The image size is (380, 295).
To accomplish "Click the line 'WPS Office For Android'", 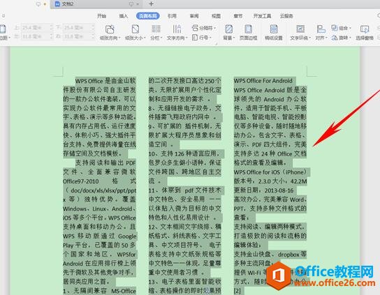I will 263,81.
